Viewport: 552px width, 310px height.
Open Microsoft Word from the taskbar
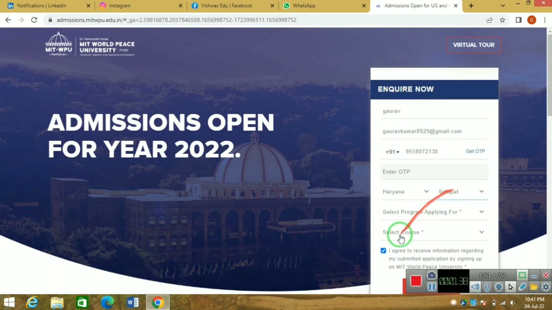point(132,303)
